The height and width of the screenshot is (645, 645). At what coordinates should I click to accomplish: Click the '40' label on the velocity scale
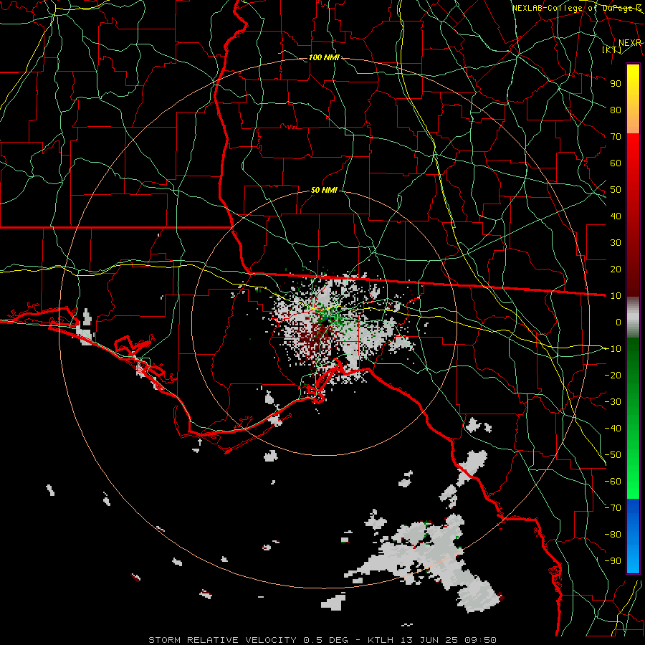616,216
